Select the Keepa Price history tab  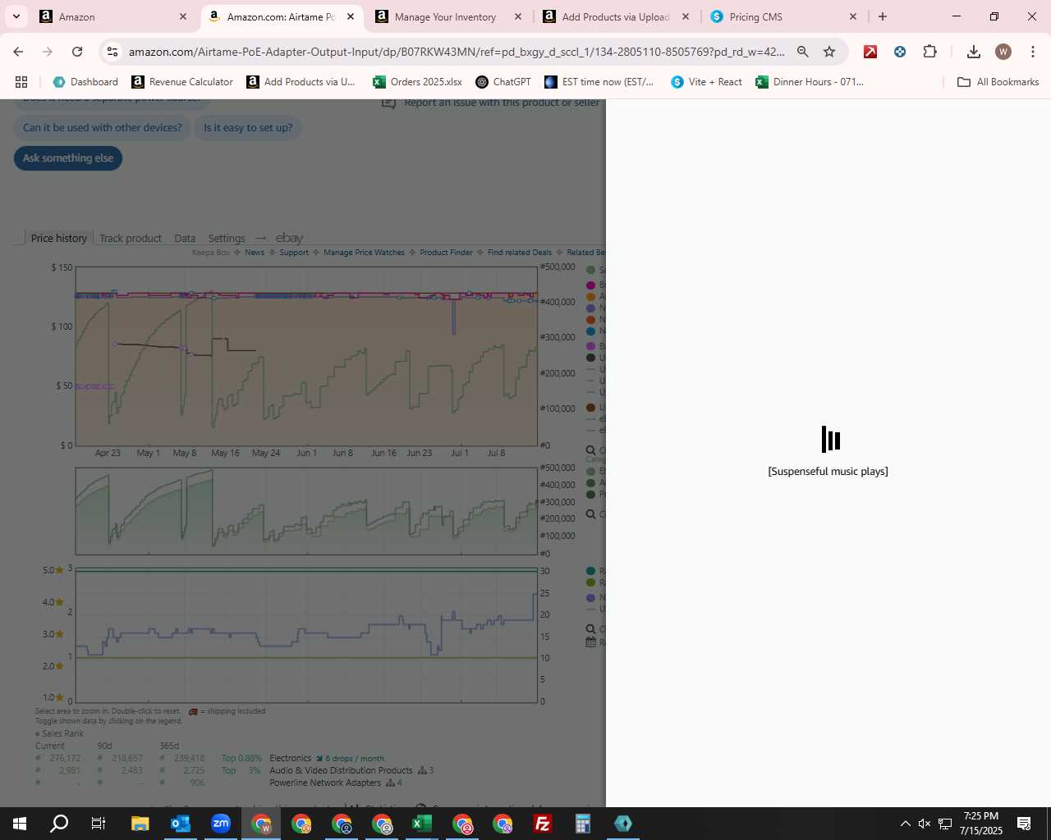point(58,238)
